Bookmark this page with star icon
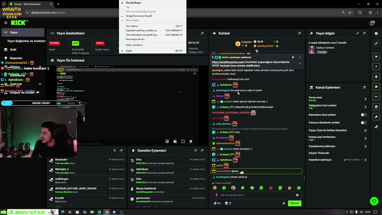The image size is (382, 215). (x=350, y=13)
